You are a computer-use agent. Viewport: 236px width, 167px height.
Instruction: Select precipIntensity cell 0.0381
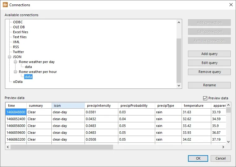click(x=102, y=112)
